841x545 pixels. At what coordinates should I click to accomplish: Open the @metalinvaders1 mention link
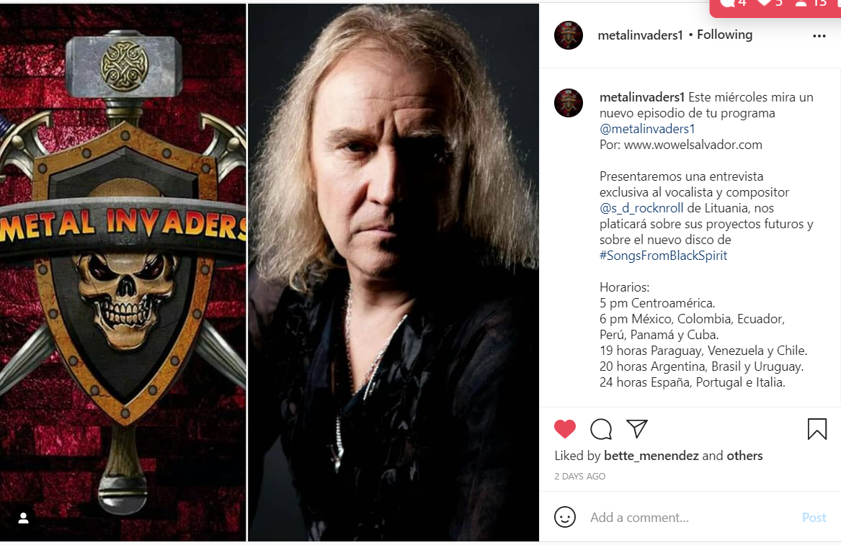coord(647,129)
